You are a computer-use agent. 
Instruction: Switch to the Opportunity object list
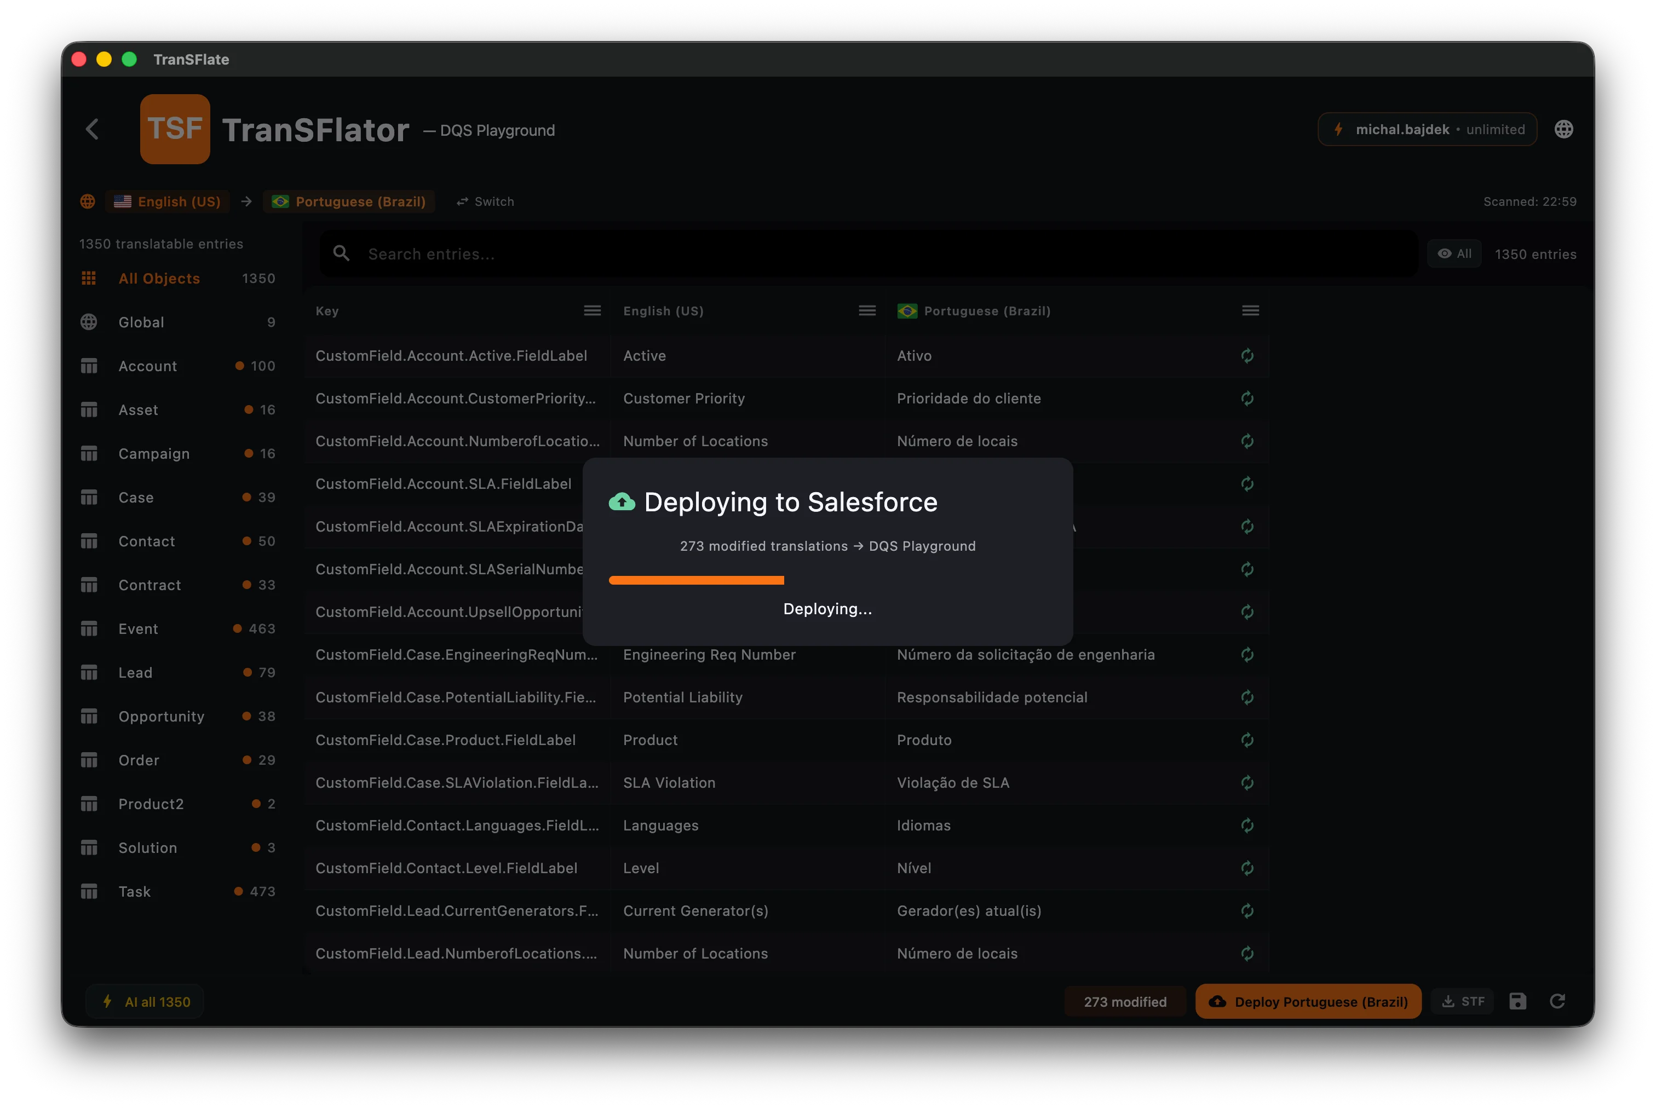click(x=162, y=716)
